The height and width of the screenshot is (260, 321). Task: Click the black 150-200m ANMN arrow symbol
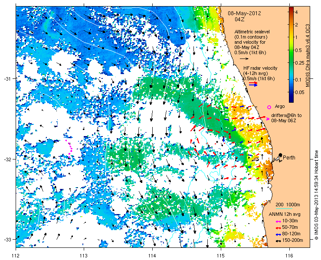point(278,241)
